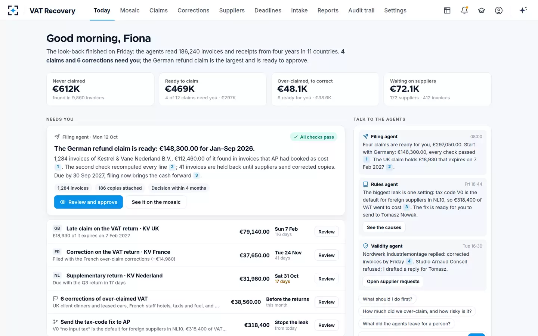Open the user account profile icon

(x=499, y=10)
